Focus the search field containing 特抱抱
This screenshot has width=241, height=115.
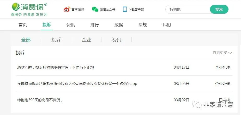188,9
